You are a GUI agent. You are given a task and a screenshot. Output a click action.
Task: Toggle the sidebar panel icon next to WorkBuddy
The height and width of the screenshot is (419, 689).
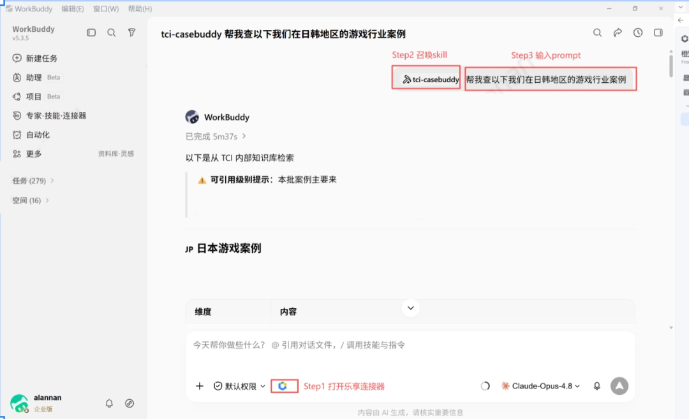91,32
